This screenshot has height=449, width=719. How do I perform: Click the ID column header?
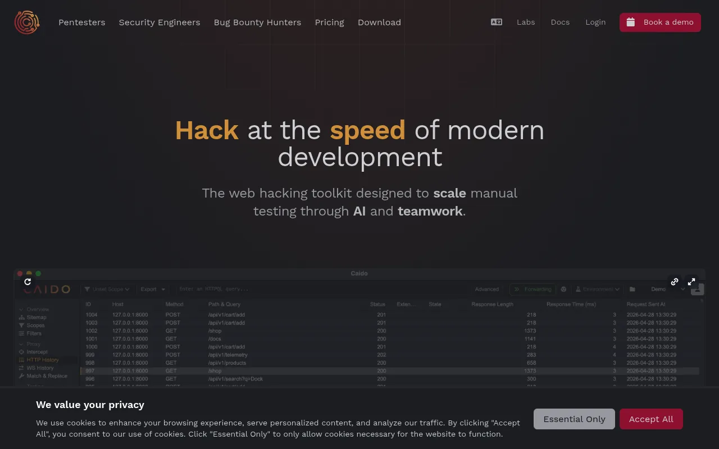tap(88, 304)
